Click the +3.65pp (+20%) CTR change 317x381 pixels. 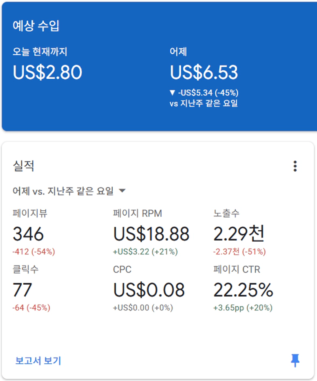pyautogui.click(x=243, y=308)
